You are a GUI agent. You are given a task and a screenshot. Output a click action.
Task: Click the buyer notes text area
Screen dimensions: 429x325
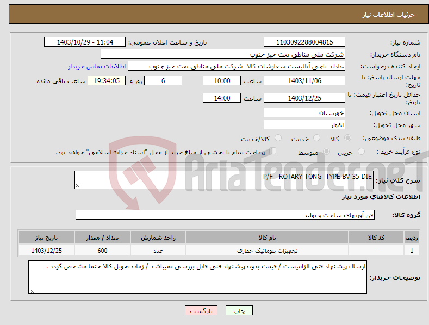197,277
